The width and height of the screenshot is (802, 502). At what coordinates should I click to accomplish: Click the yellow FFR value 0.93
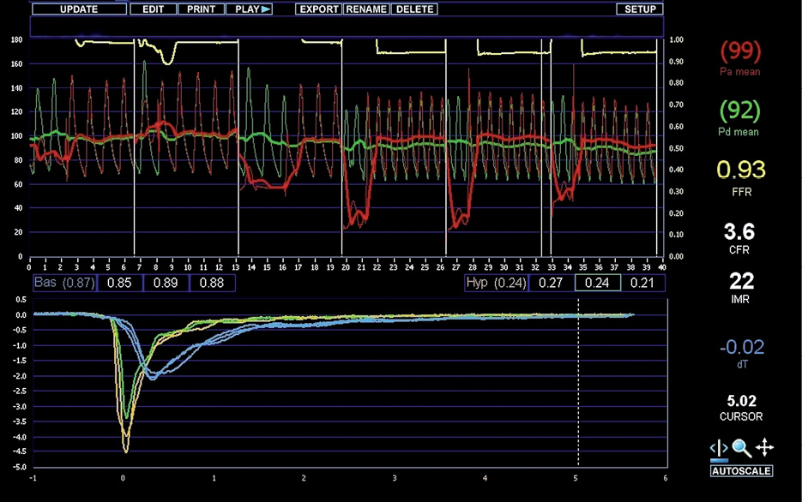click(x=741, y=170)
